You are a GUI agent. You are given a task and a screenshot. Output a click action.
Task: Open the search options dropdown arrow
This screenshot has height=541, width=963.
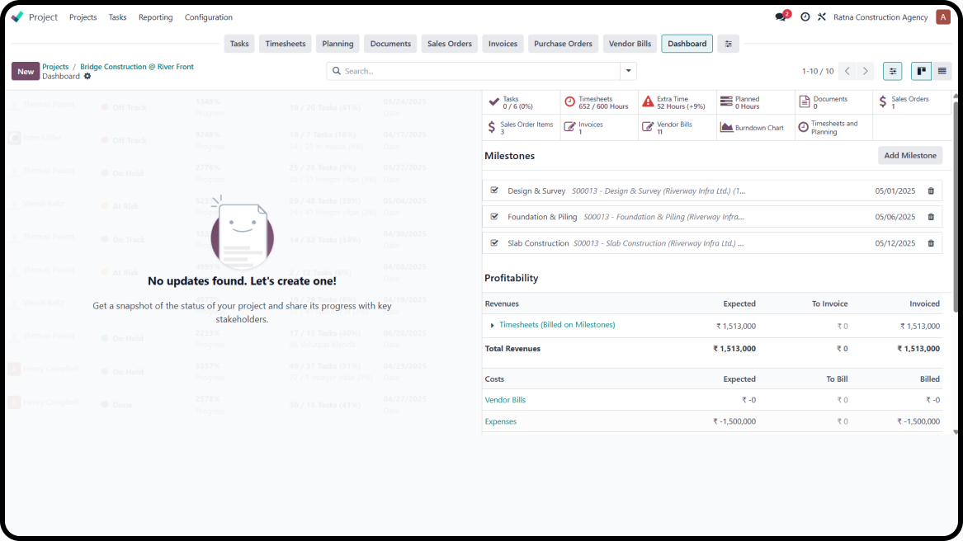629,72
